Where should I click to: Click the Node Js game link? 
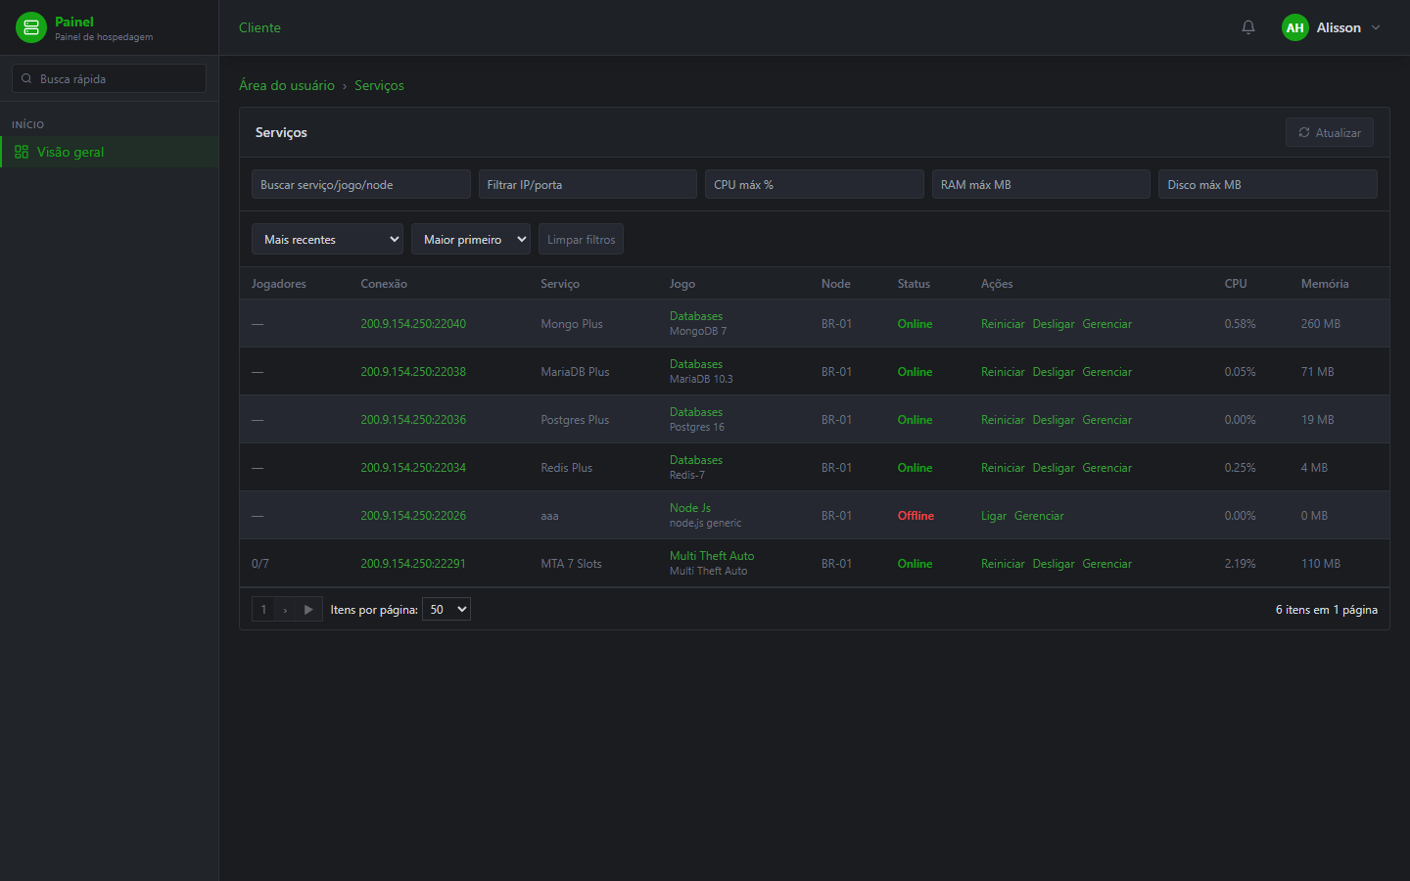690,507
